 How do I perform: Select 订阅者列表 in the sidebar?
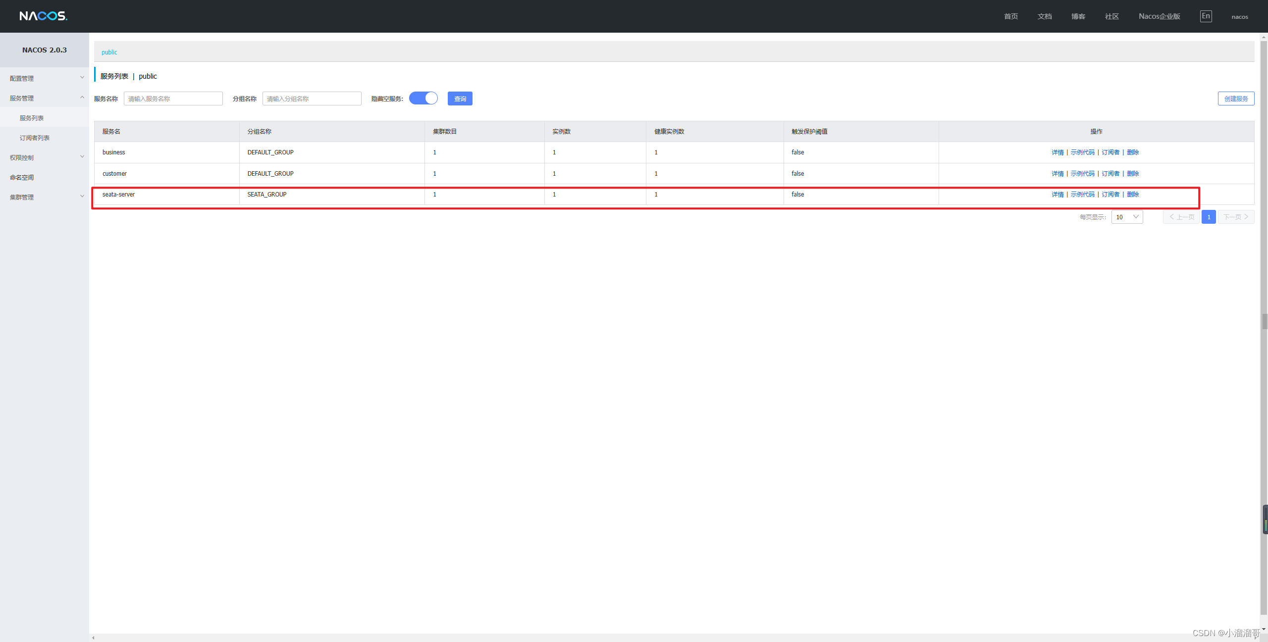[35, 138]
